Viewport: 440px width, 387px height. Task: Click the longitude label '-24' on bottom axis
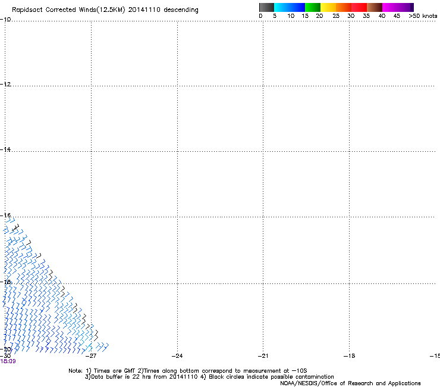177,356
